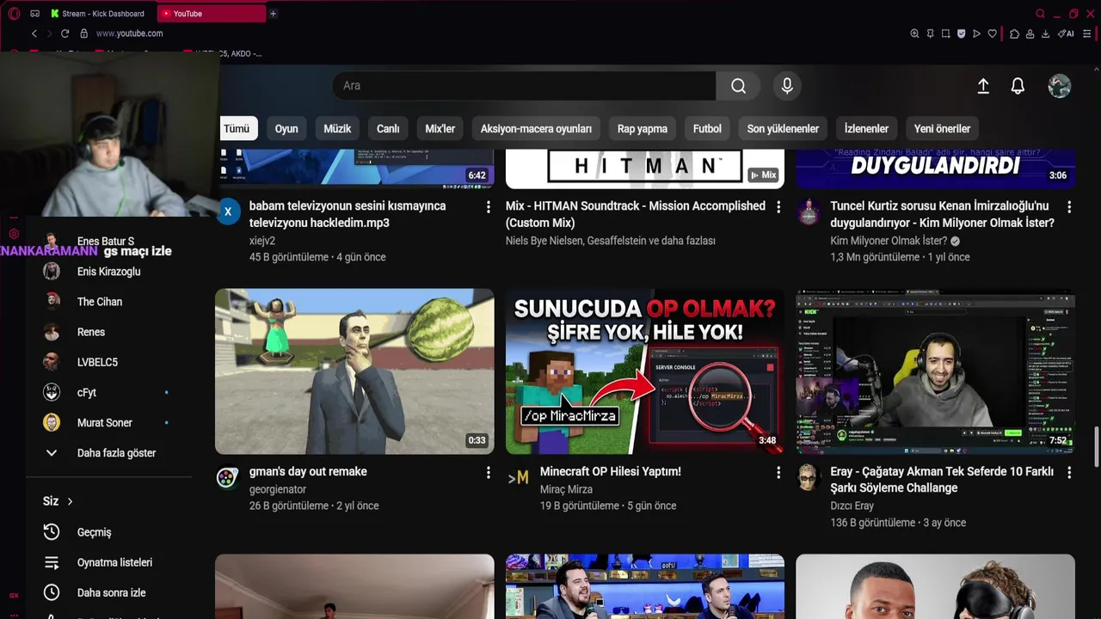Open the account avatar menu
The image size is (1101, 619).
(x=1060, y=86)
